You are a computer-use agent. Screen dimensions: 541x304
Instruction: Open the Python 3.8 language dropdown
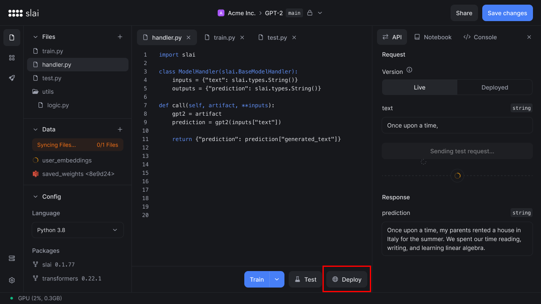78,230
